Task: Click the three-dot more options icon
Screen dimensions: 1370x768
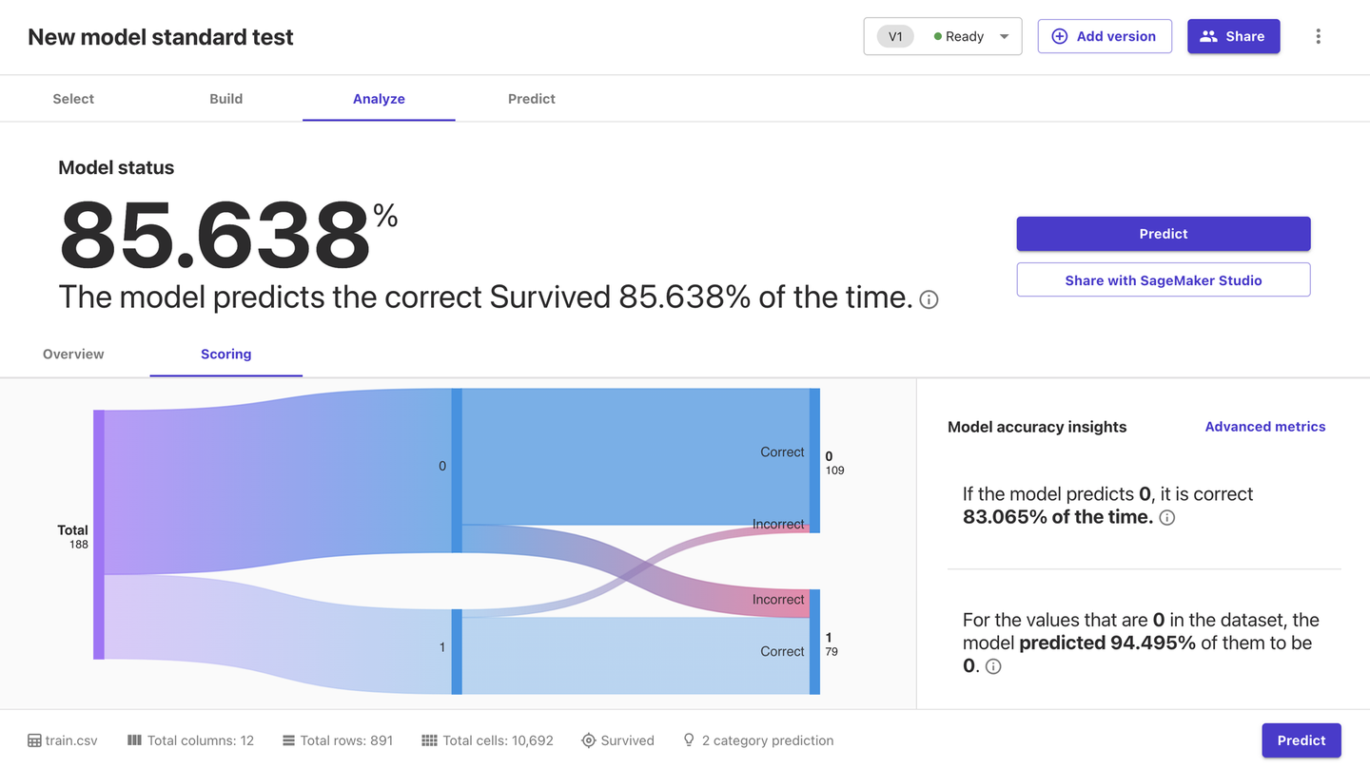Action: [1318, 36]
